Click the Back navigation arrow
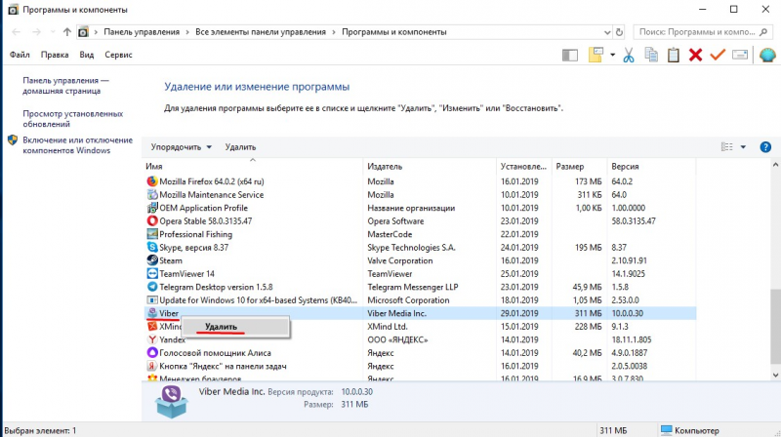 [16, 32]
